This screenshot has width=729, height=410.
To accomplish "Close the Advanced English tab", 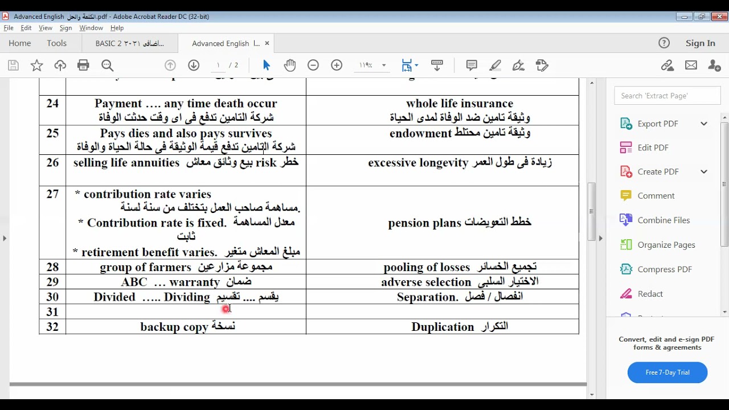I will [267, 43].
